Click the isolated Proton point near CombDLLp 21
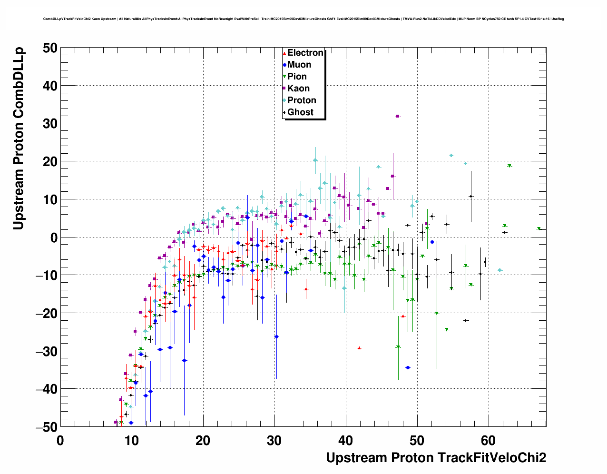The width and height of the screenshot is (607, 474). (451, 156)
